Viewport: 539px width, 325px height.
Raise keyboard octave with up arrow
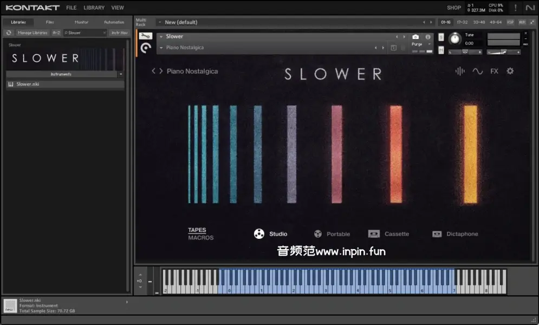140,275
